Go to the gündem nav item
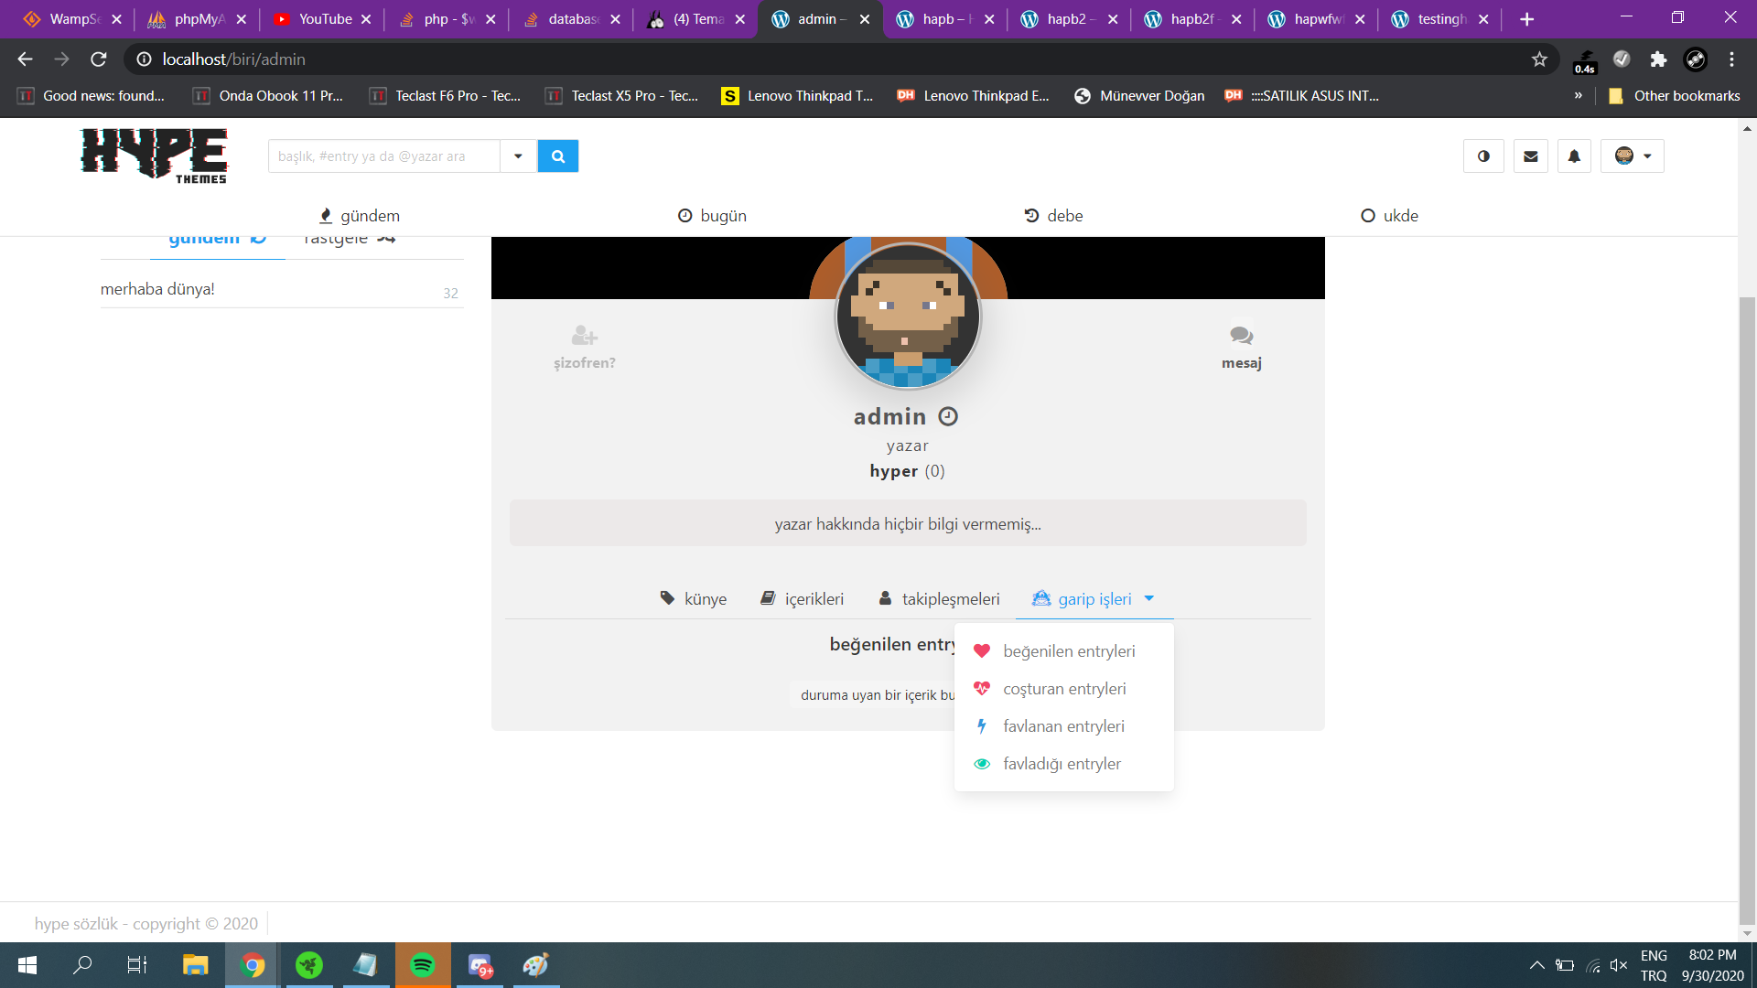Screen dimensions: 1757x988 (x=359, y=216)
